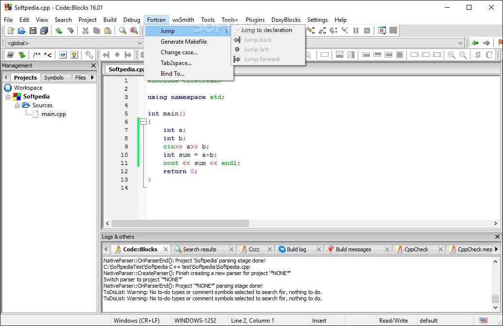Close the Build log tab
Screen dimensions: 503x326
click(x=319, y=249)
